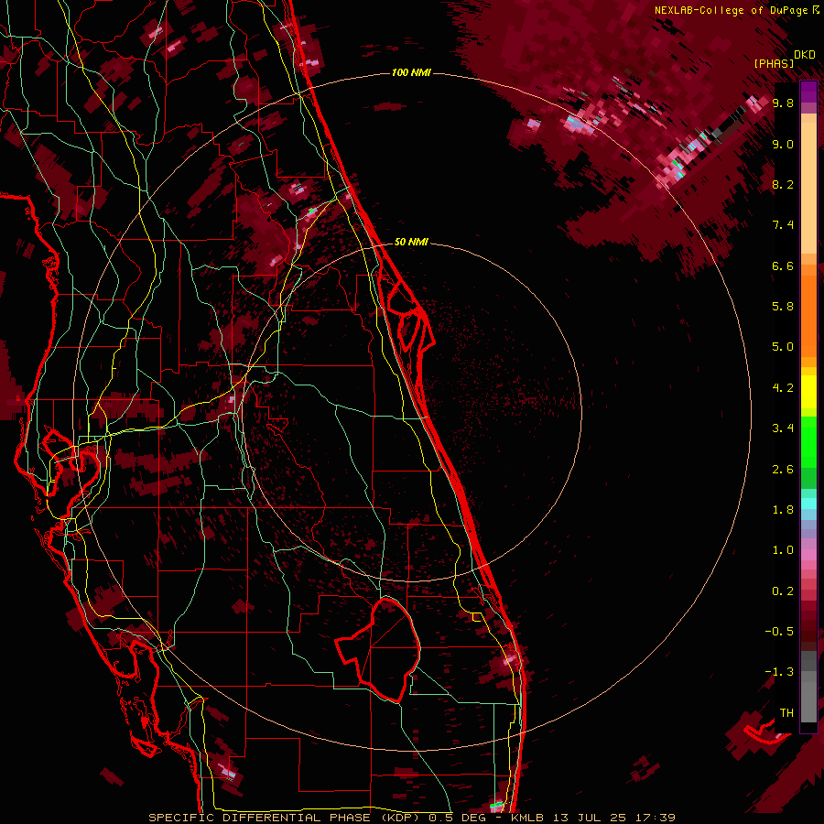Click the 2.6 scale value
824x824 pixels.
[783, 470]
